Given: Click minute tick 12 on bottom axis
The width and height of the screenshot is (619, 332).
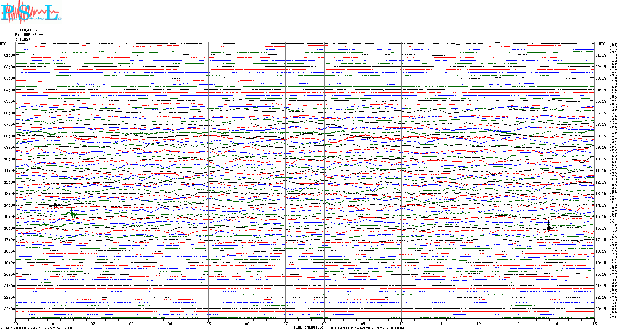Looking at the screenshot, I should [x=479, y=324].
